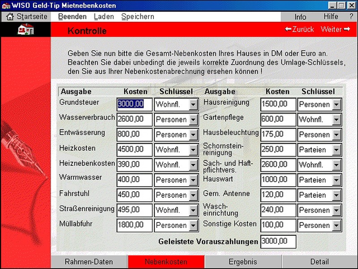
Task: Open the Müllabfuhr Schlüssel dropdown
Action: click(193, 226)
